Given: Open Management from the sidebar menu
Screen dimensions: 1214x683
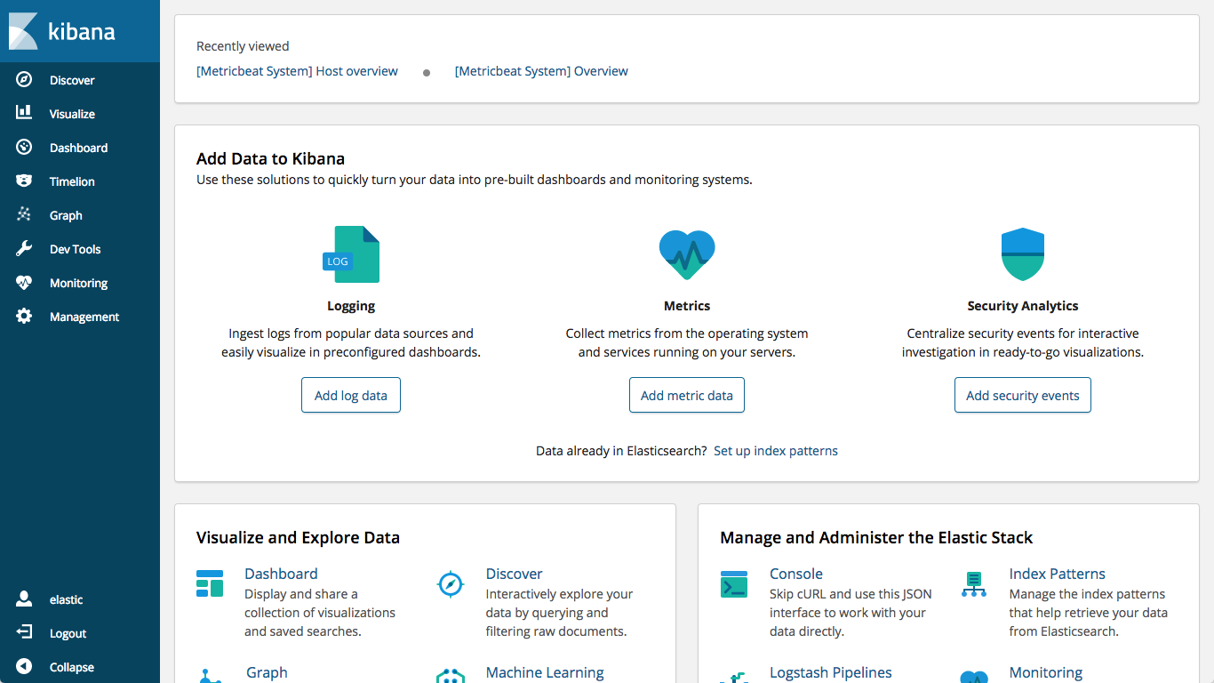Looking at the screenshot, I should click(x=84, y=317).
